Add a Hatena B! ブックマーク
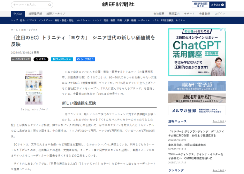Image resolution: width=244 pixels, height=174 pixels. 62,59
